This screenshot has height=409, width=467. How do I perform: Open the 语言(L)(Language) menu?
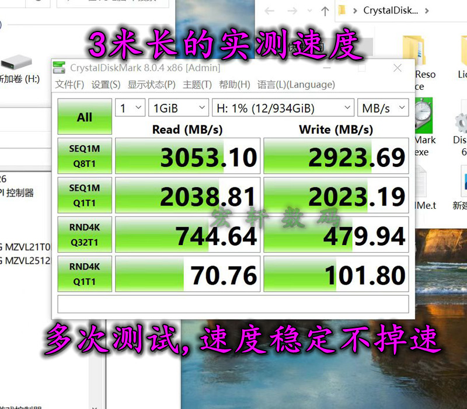tap(296, 85)
